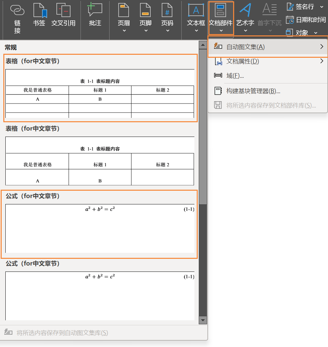Open the 签名行 dropdown arrow
This screenshot has width=328, height=347.
(x=322, y=7)
